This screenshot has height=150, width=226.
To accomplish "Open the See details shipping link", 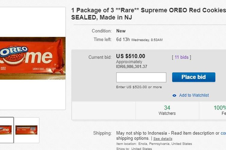I will tap(163, 139).
